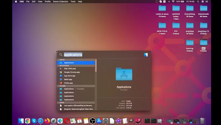221x125 pixels.
Task: Open the View menu
Action: tap(40, 2)
